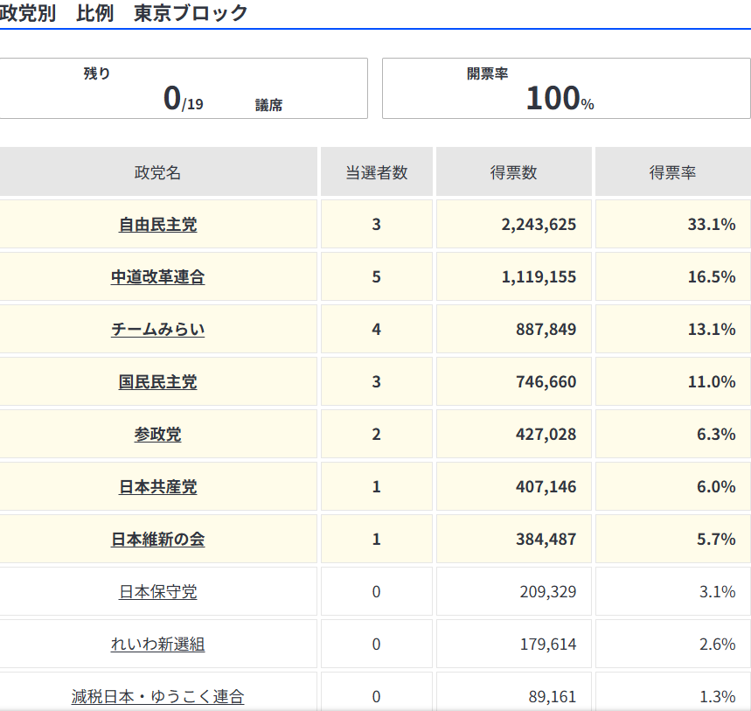Sort by the 得票数 column header
This screenshot has width=751, height=711.
point(513,171)
